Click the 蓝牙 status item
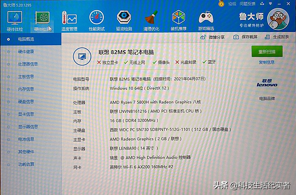The height and width of the screenshot is (195, 296). pyautogui.click(x=209, y=62)
